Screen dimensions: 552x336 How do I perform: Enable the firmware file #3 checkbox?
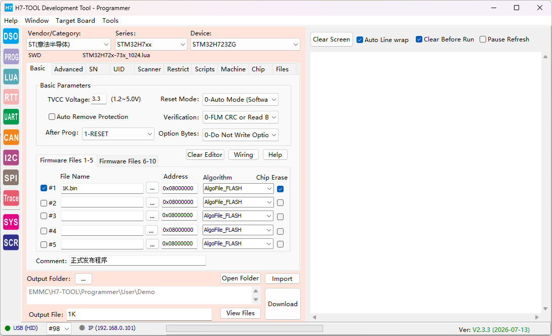click(44, 216)
